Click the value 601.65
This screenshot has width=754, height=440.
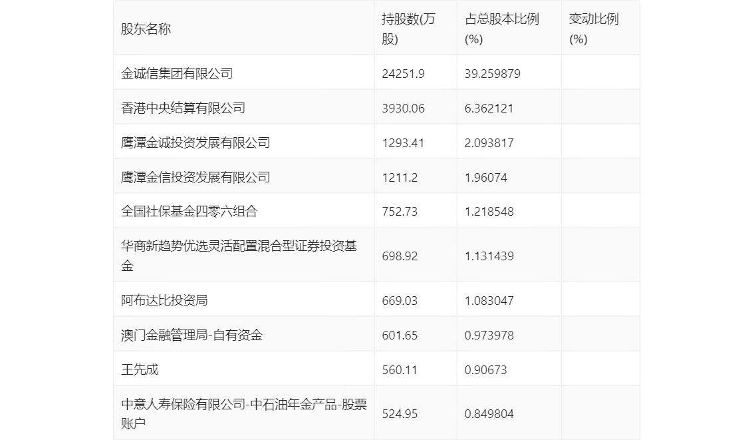(400, 335)
